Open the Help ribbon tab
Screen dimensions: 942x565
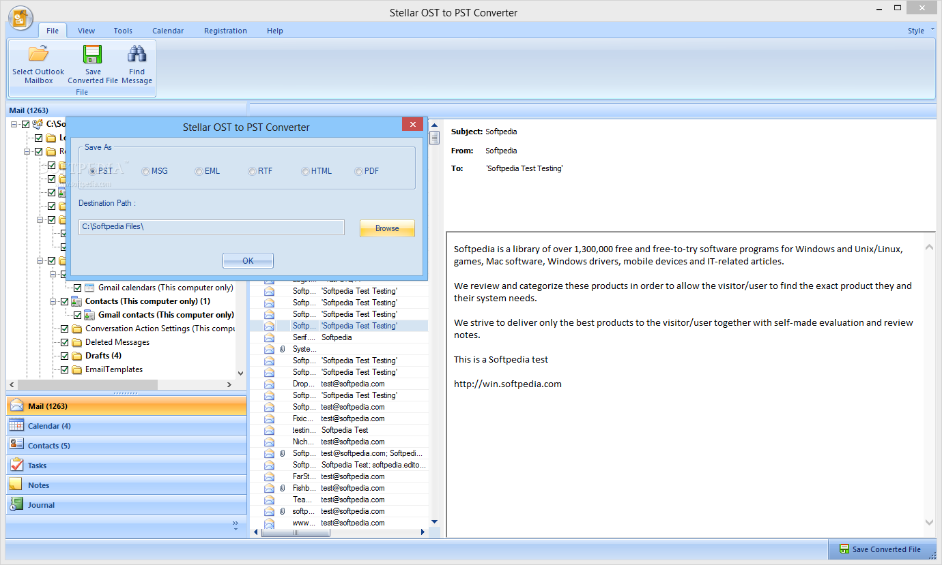pyautogui.click(x=275, y=31)
